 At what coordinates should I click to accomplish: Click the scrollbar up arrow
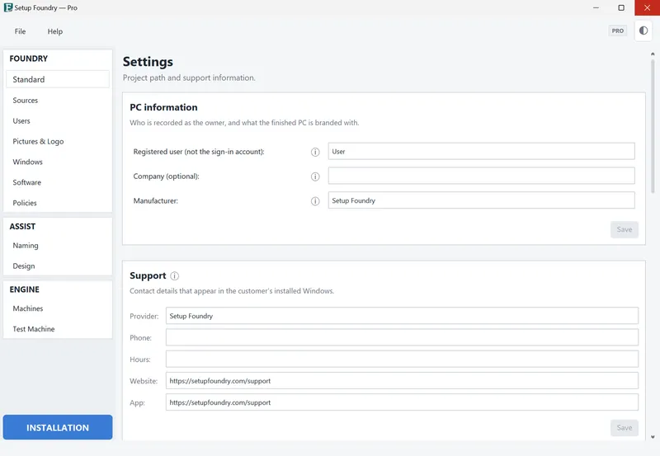(653, 54)
